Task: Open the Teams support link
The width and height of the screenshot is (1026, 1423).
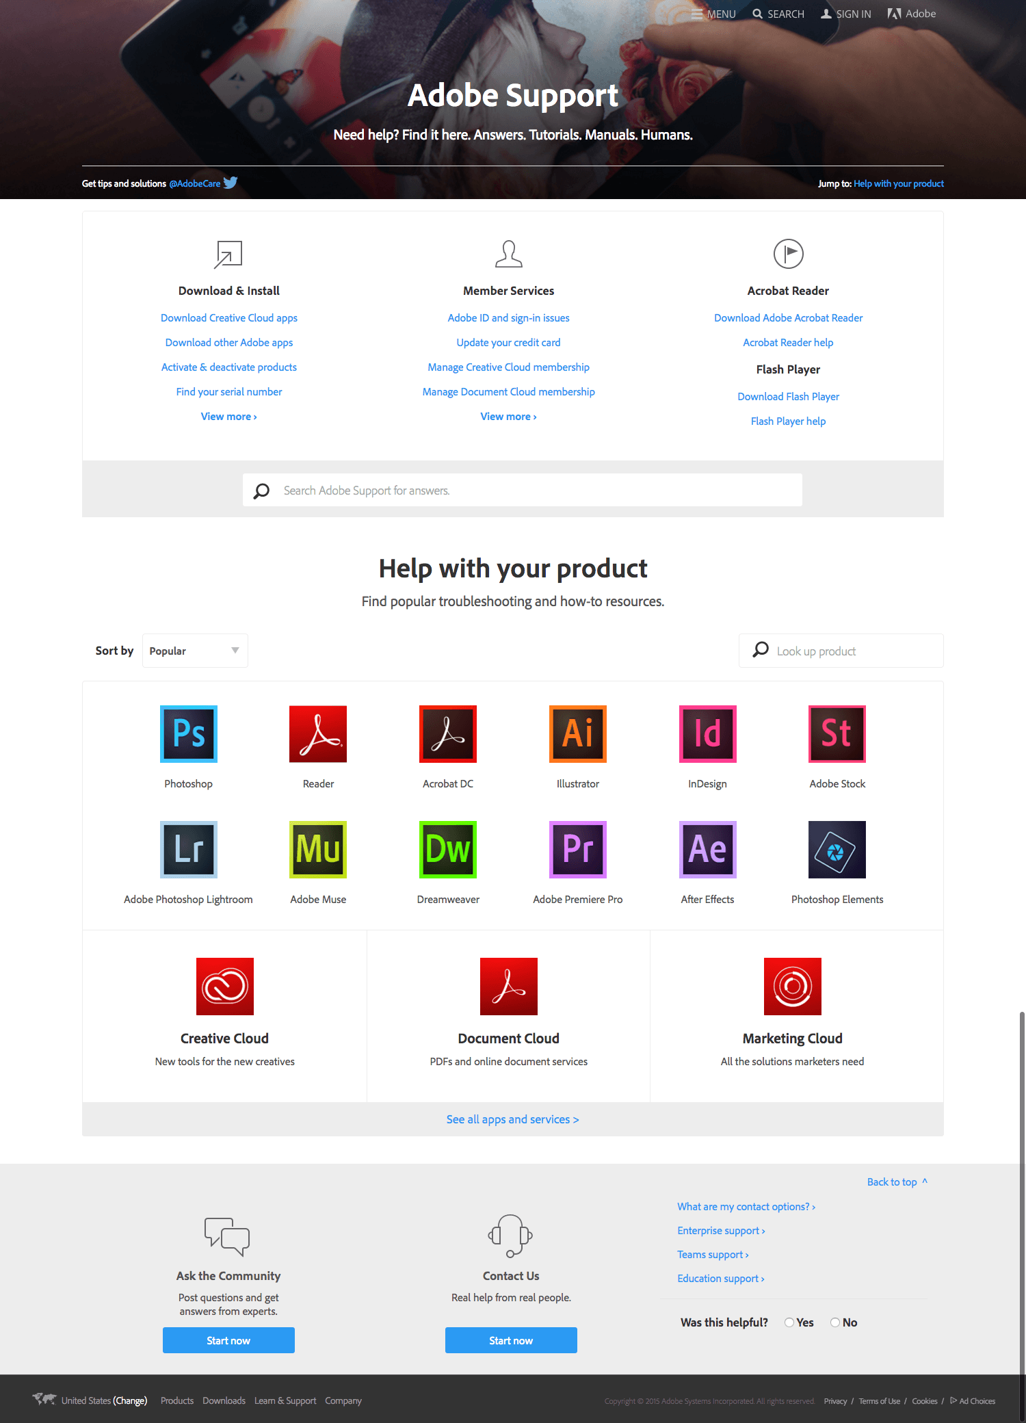Action: pyautogui.click(x=713, y=1255)
